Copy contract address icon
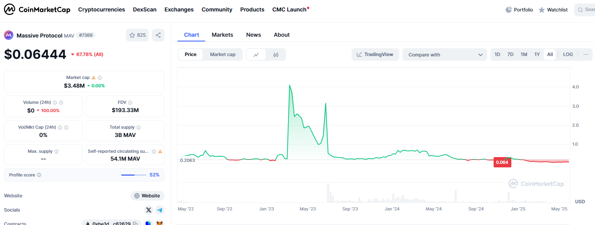 (x=135, y=223)
